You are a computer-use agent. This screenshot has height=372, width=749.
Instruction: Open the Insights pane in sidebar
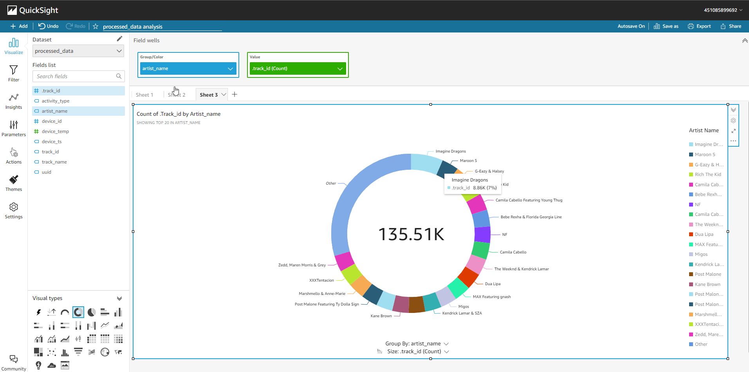click(x=14, y=101)
